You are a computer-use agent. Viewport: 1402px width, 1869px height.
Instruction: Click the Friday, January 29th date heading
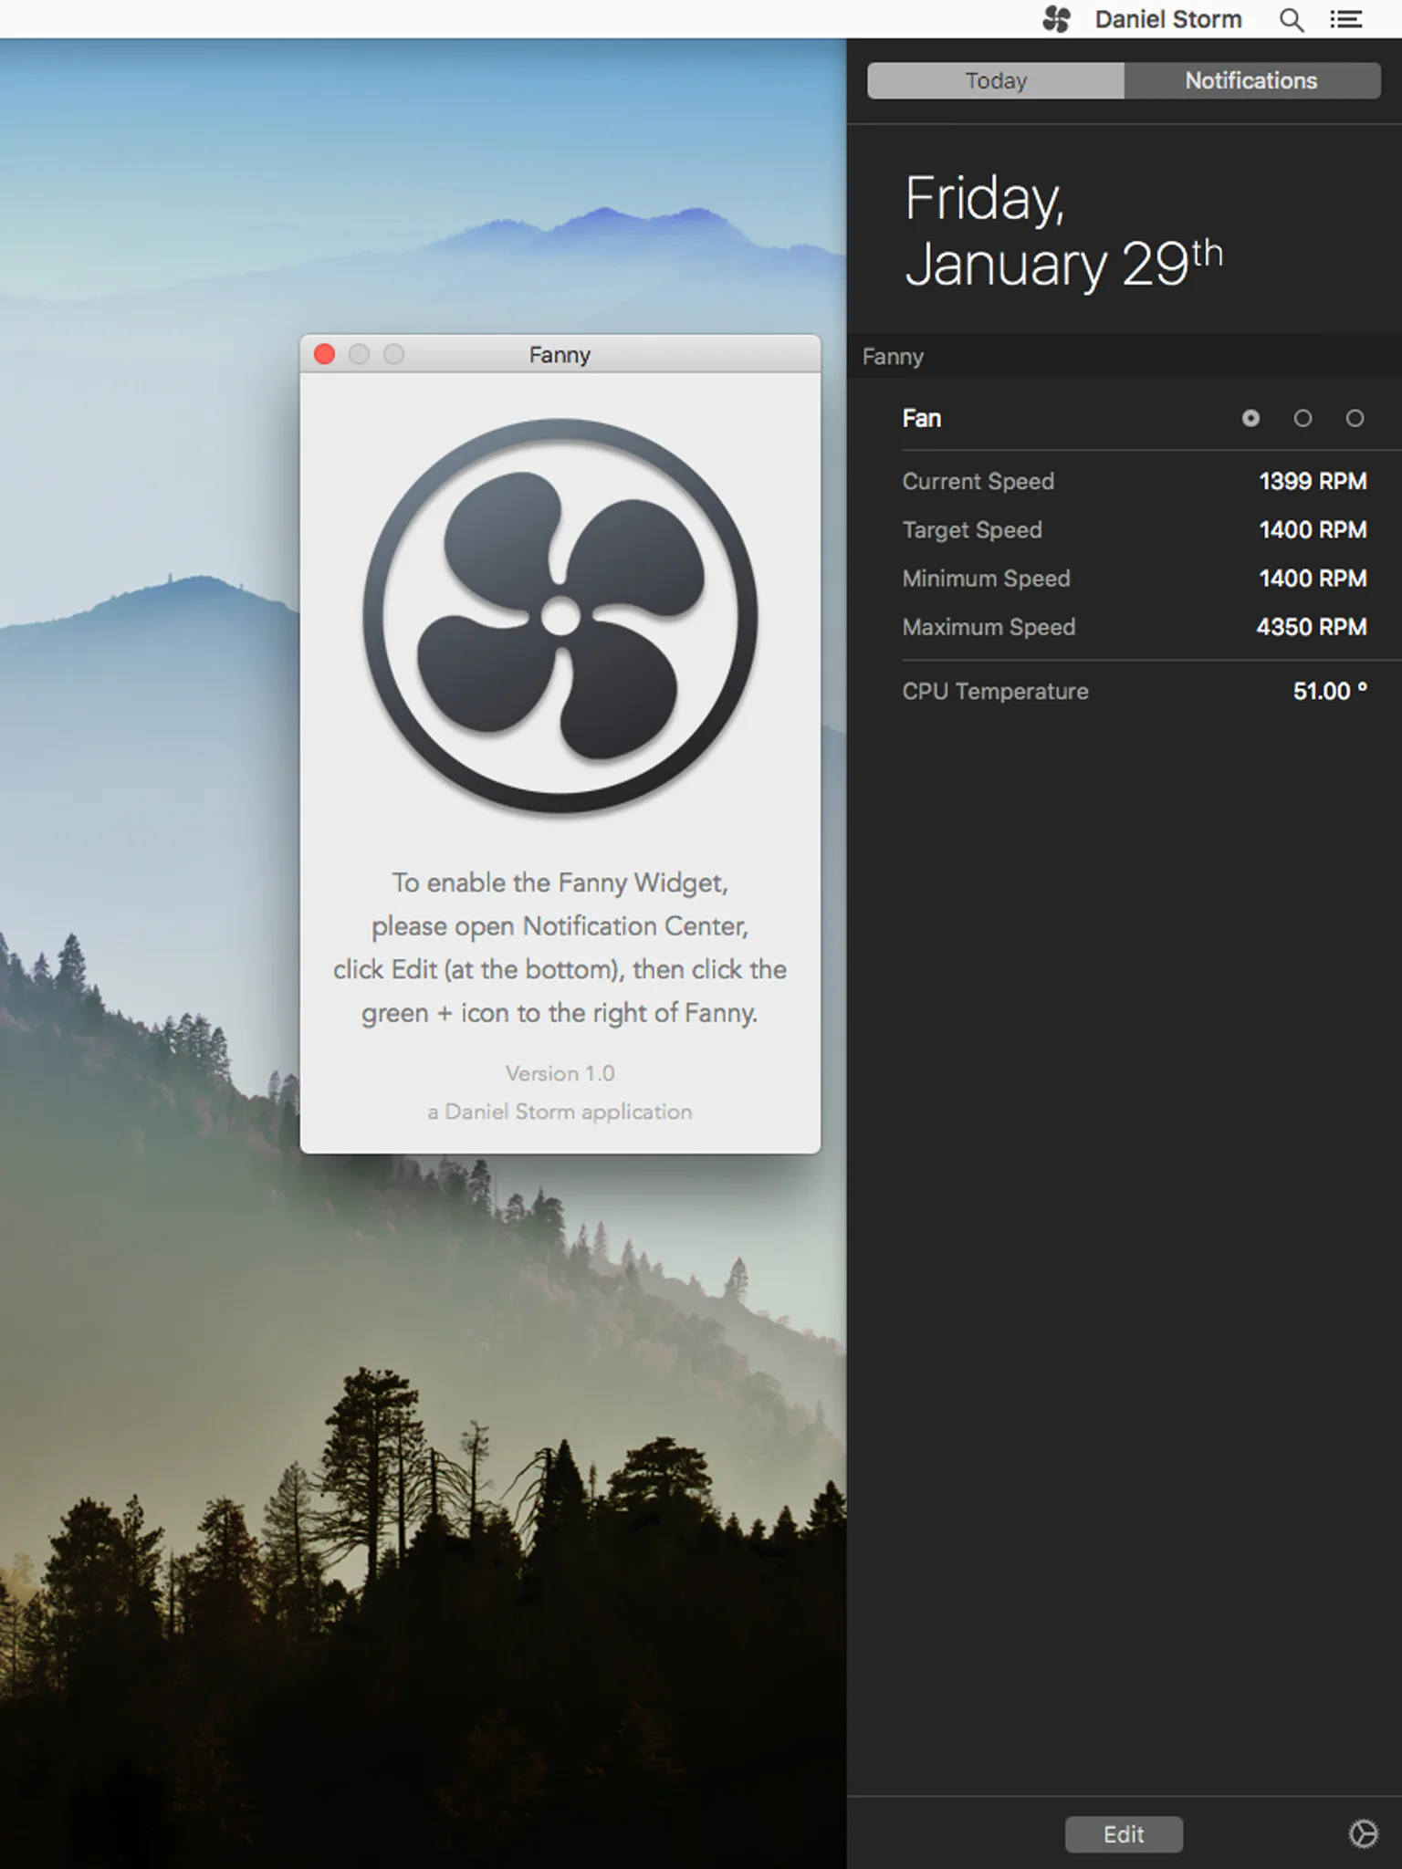(1063, 231)
